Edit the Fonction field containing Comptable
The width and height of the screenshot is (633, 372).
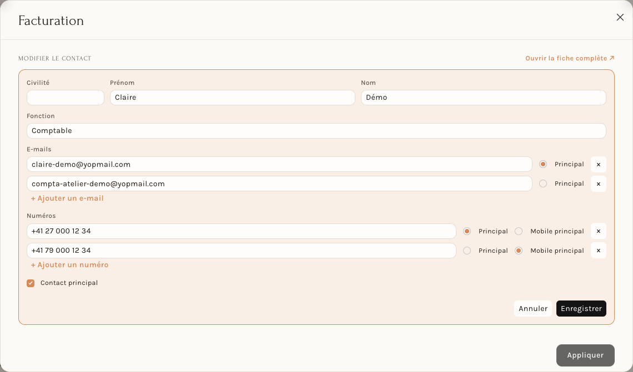316,131
